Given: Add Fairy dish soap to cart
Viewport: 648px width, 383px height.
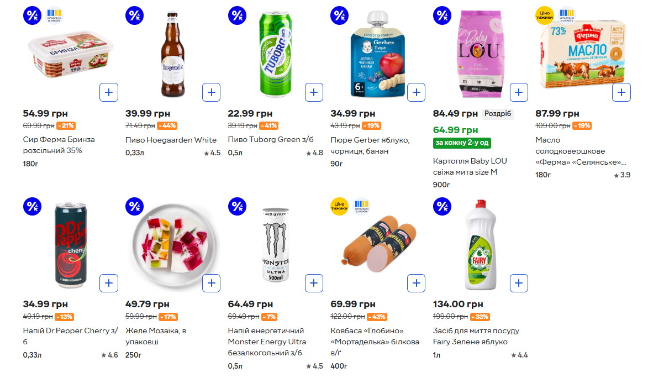Looking at the screenshot, I should 518,284.
